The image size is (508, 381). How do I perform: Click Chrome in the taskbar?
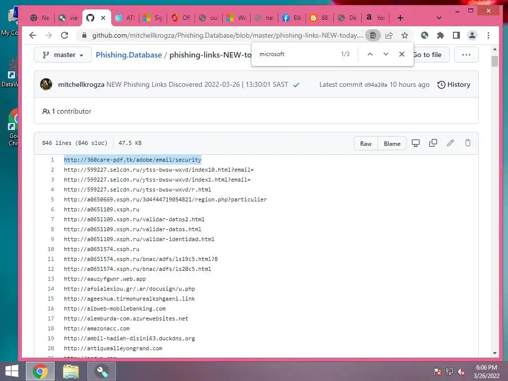tap(40, 371)
